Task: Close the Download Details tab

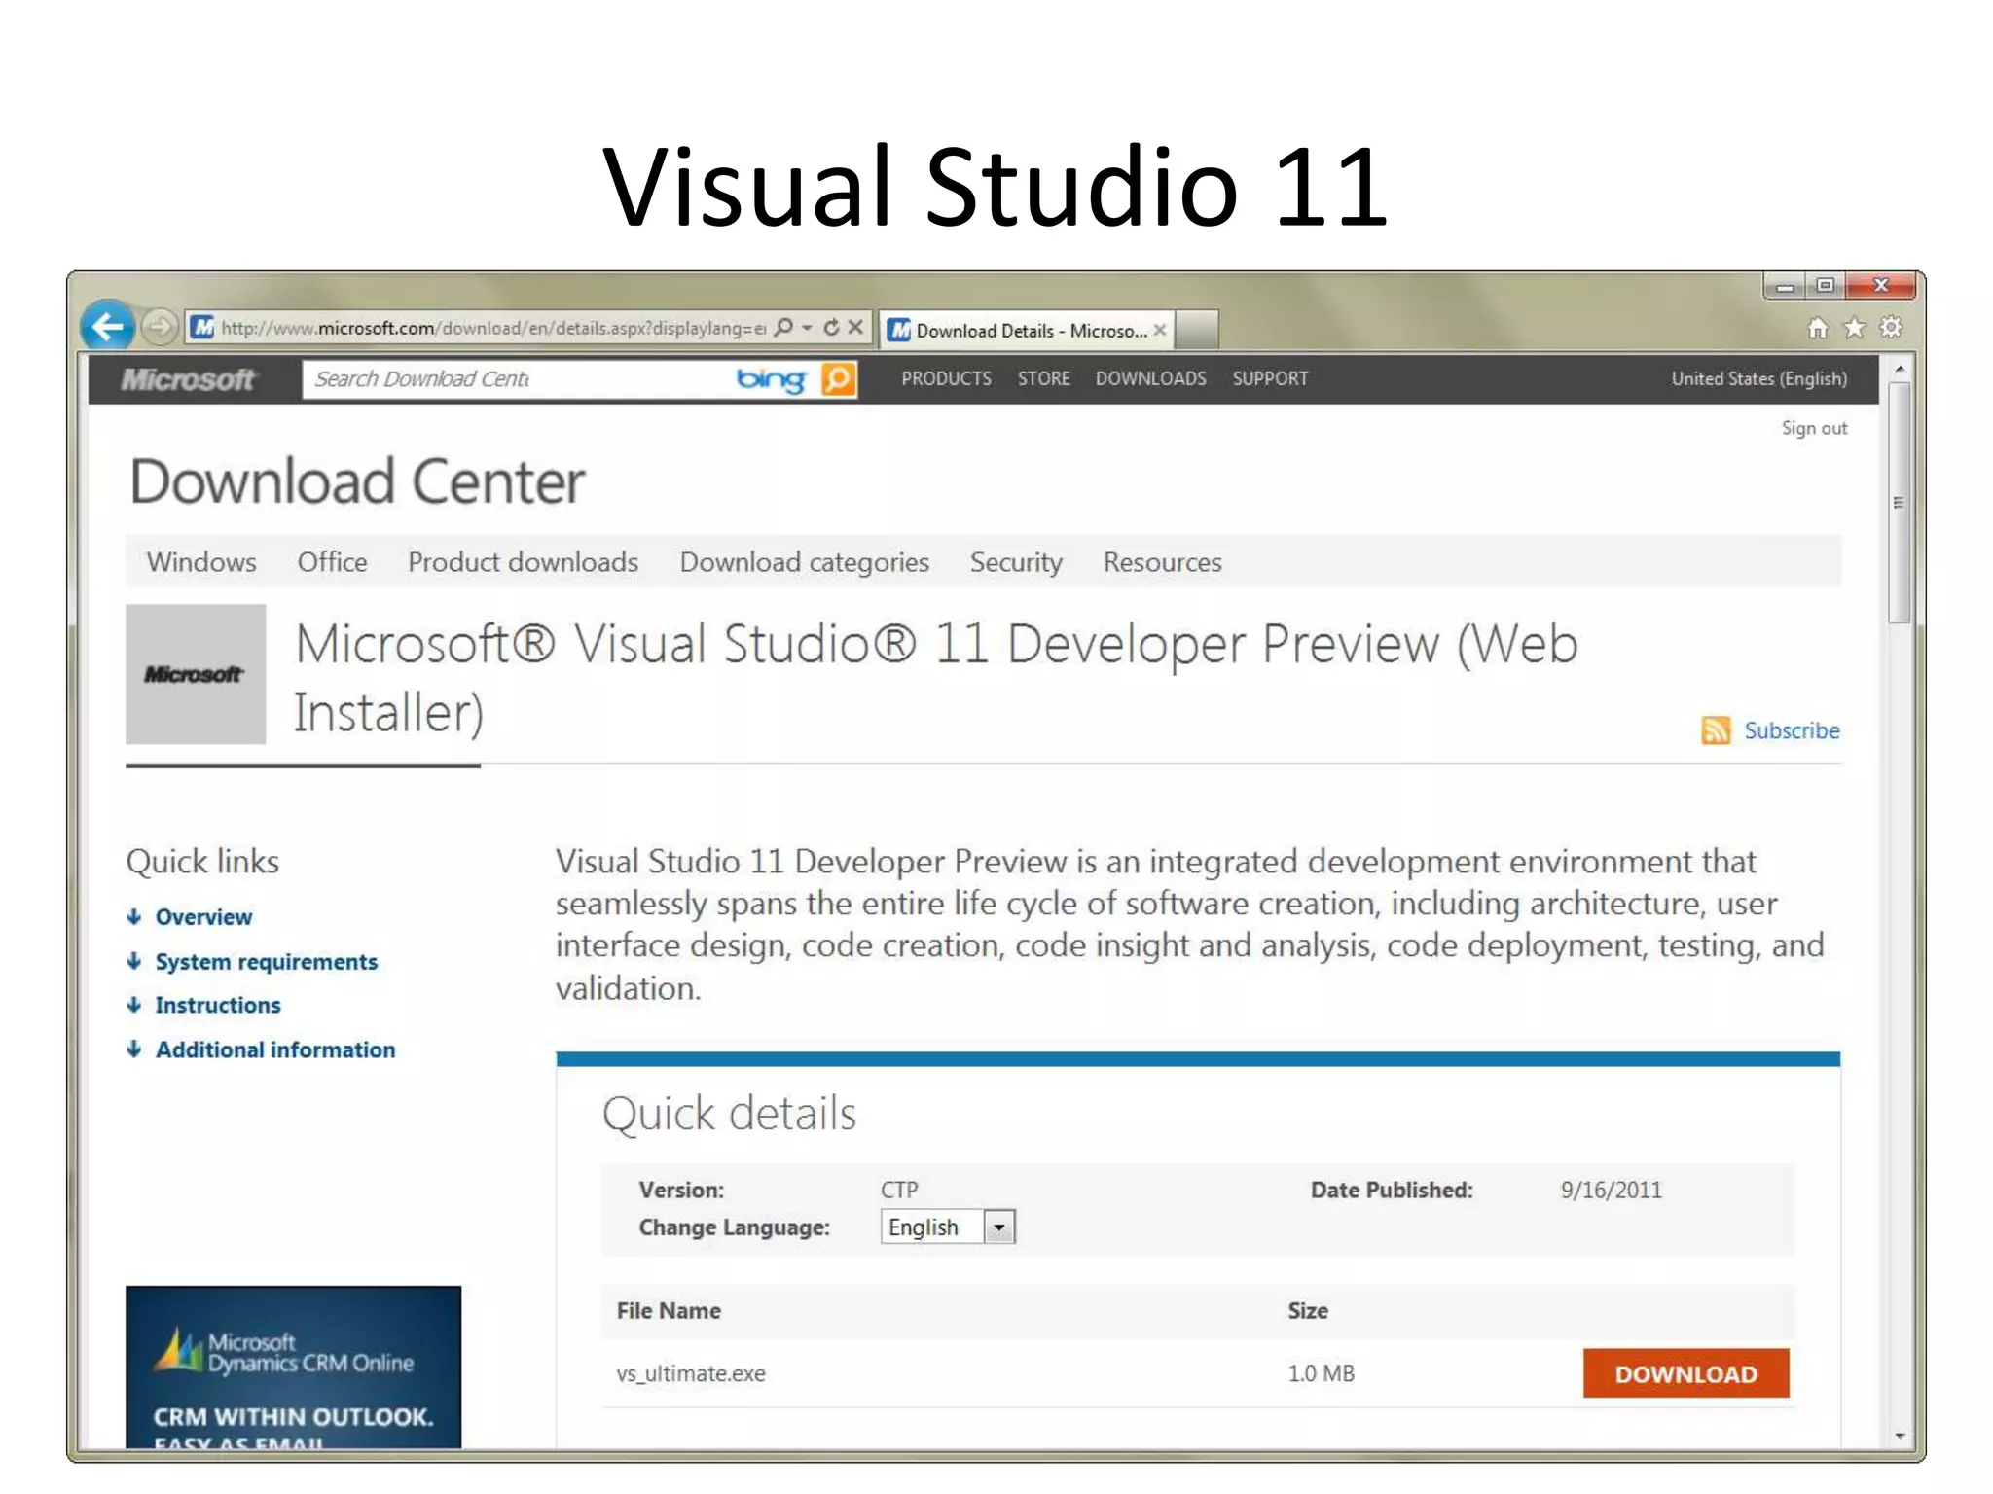Action: pyautogui.click(x=1160, y=330)
